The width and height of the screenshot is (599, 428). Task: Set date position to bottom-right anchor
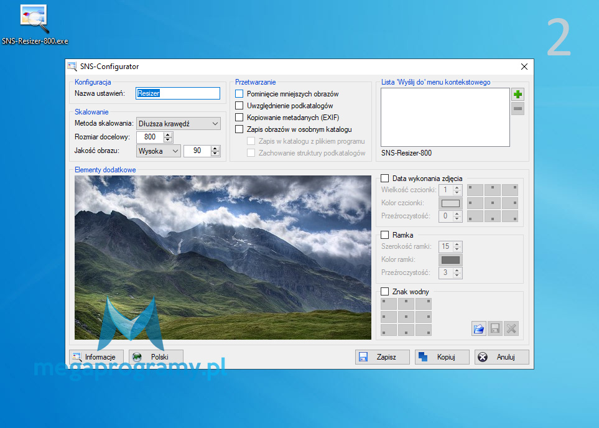click(x=510, y=216)
